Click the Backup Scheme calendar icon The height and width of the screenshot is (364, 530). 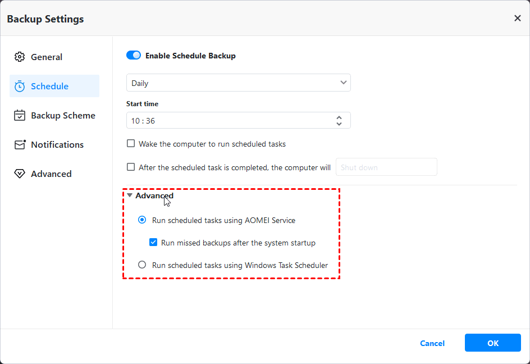pyautogui.click(x=20, y=115)
